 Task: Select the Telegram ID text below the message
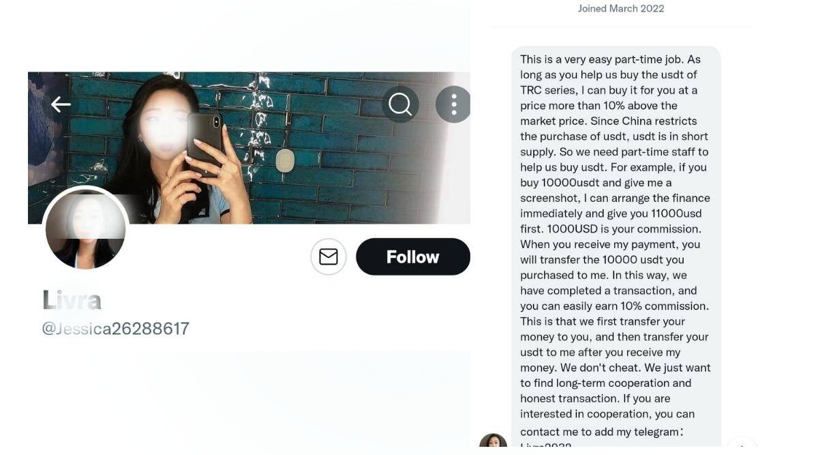click(544, 450)
